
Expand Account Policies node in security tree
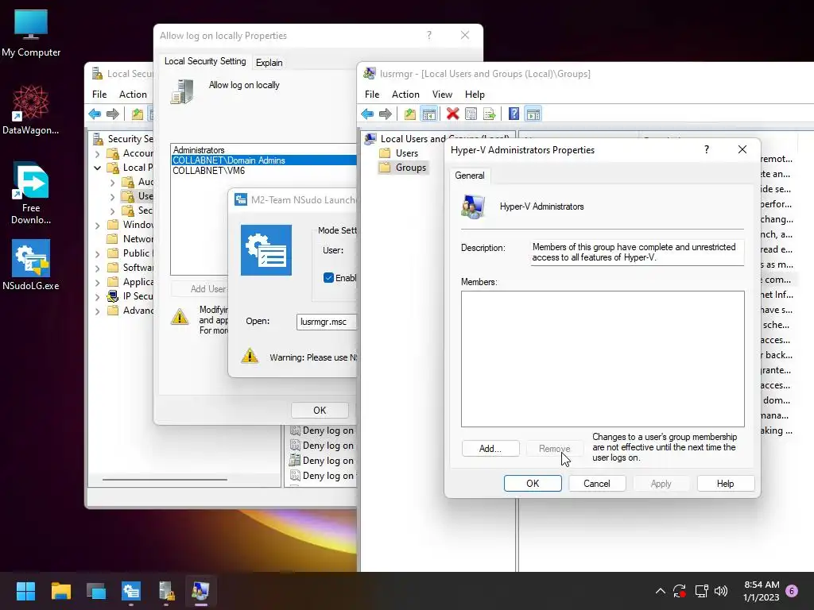[97, 153]
